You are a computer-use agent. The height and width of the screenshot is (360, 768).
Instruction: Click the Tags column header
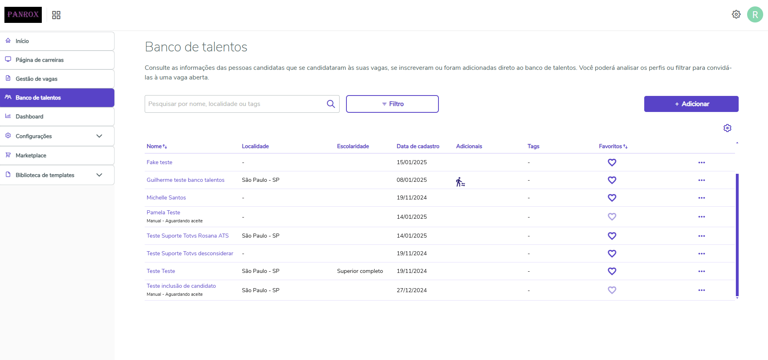[533, 146]
